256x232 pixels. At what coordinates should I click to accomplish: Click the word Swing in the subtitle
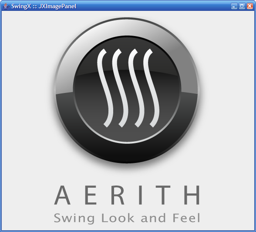coord(74,218)
